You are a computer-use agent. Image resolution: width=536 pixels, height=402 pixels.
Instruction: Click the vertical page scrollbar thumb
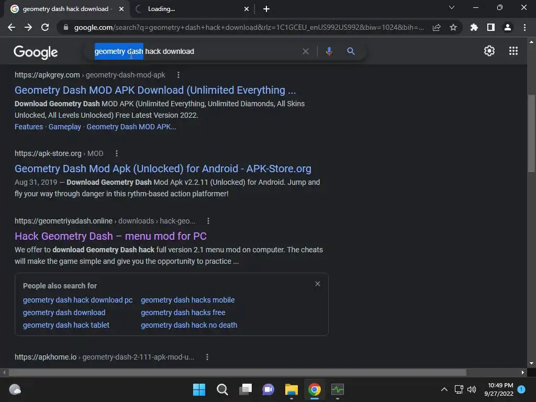(531, 133)
